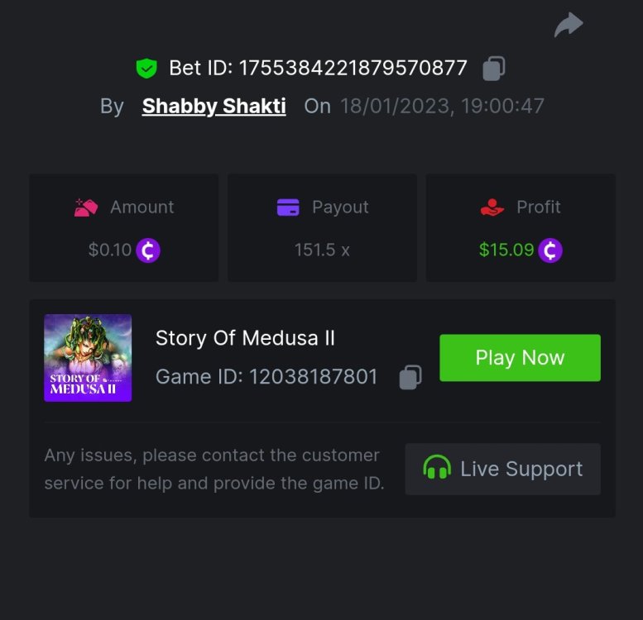643x620 pixels.
Task: Click the $15.09 profit value
Action: 506,250
